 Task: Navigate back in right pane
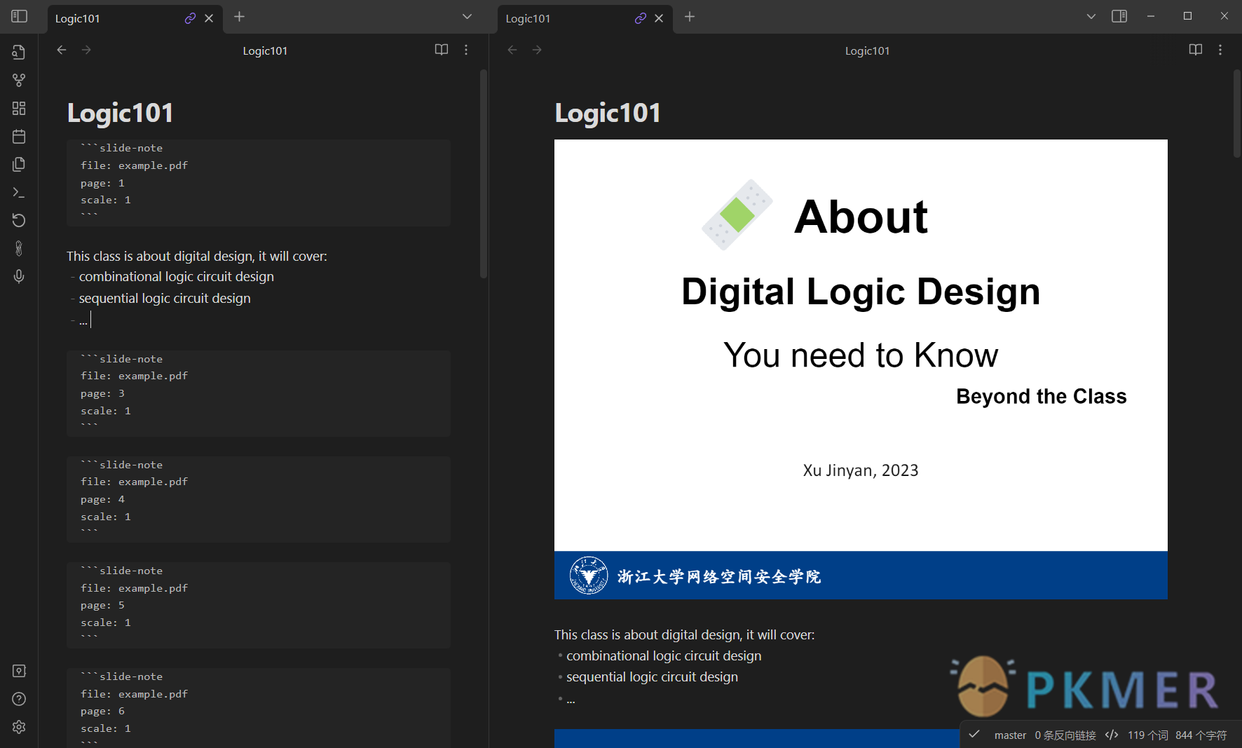(x=512, y=50)
